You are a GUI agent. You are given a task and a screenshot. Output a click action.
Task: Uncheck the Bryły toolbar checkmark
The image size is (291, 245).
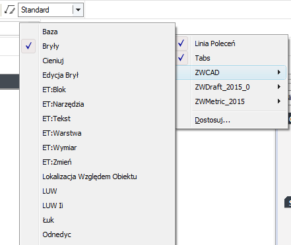pos(28,46)
